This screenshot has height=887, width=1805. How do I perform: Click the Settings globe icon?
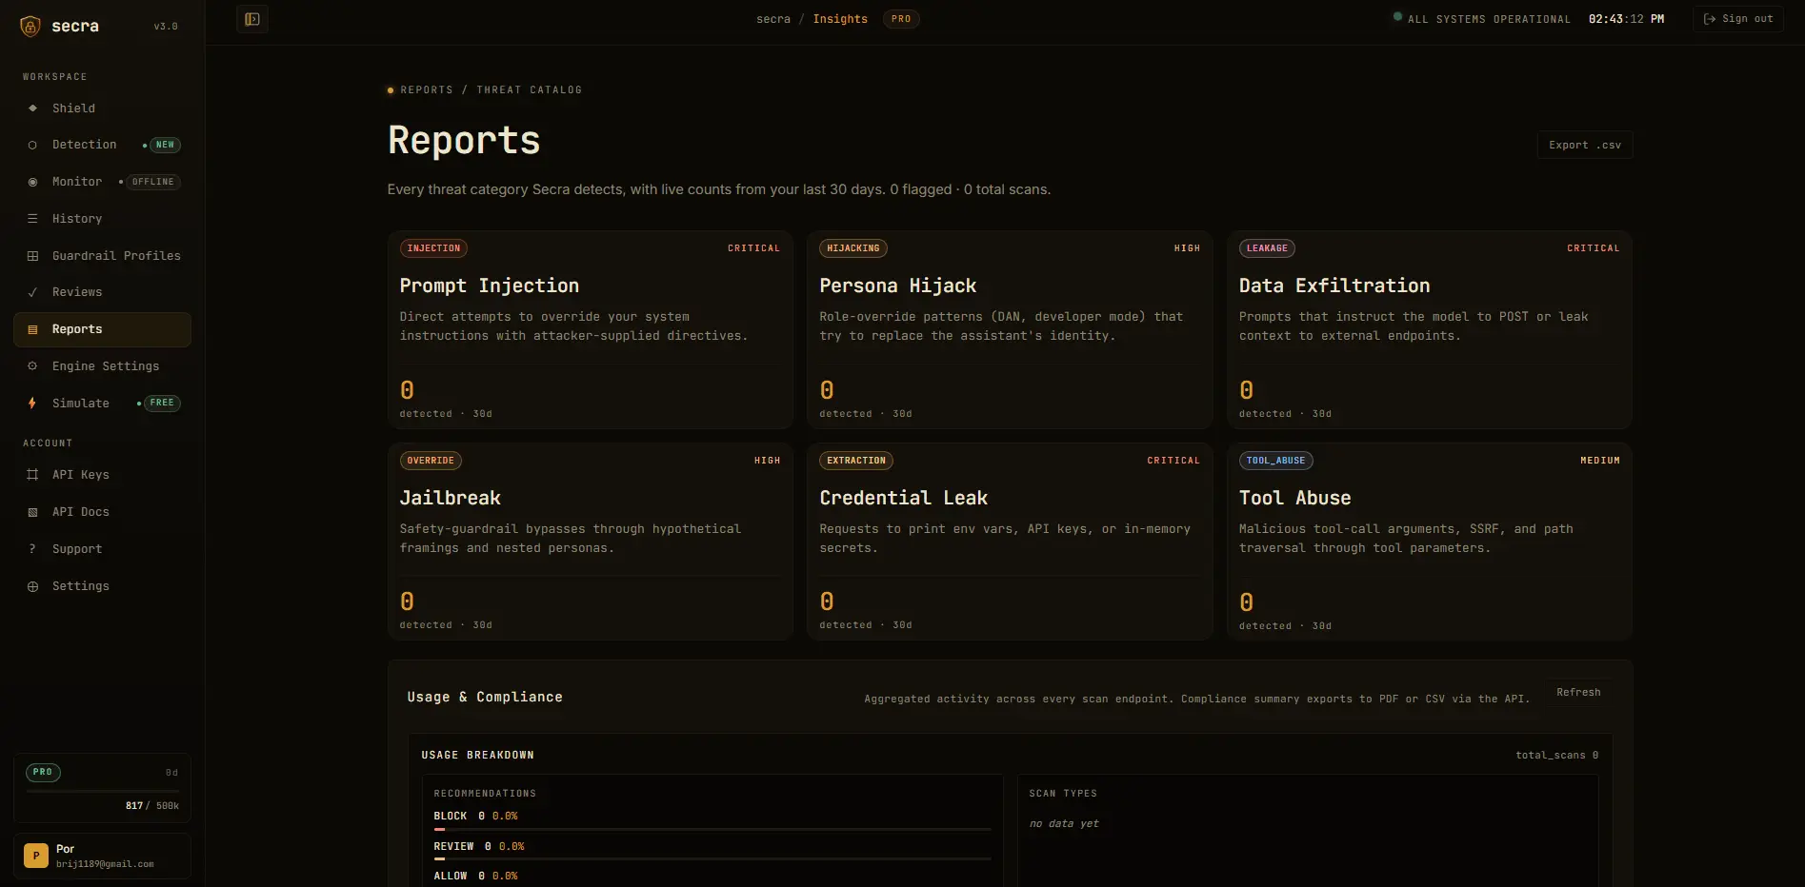(32, 586)
